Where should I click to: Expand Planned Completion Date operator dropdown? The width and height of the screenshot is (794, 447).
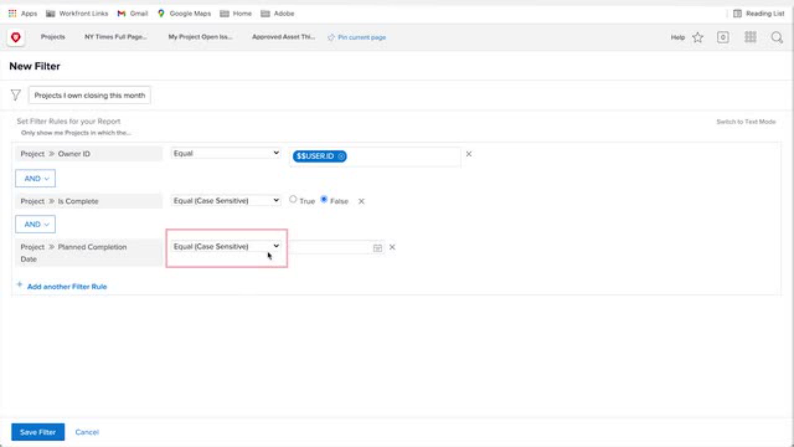point(226,247)
